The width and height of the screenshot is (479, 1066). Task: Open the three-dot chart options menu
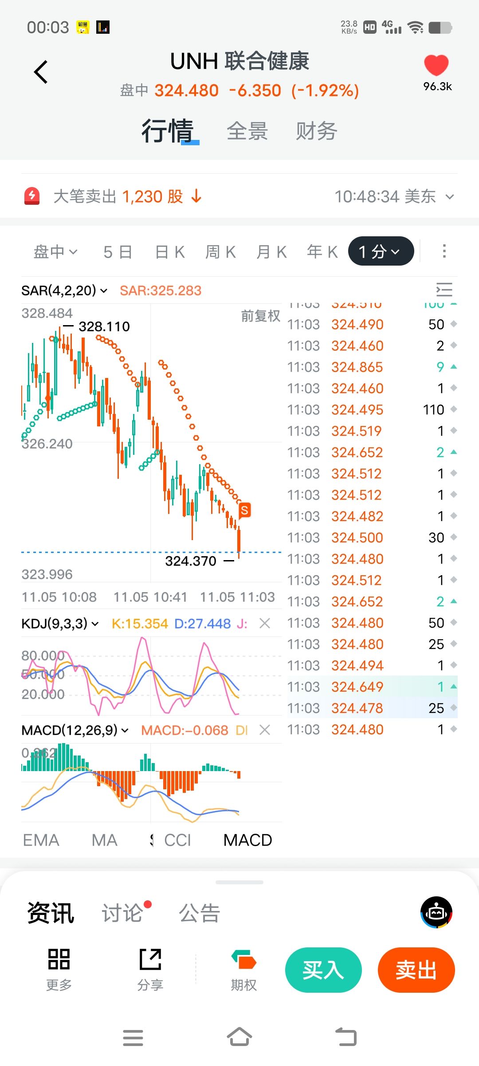pyautogui.click(x=444, y=251)
